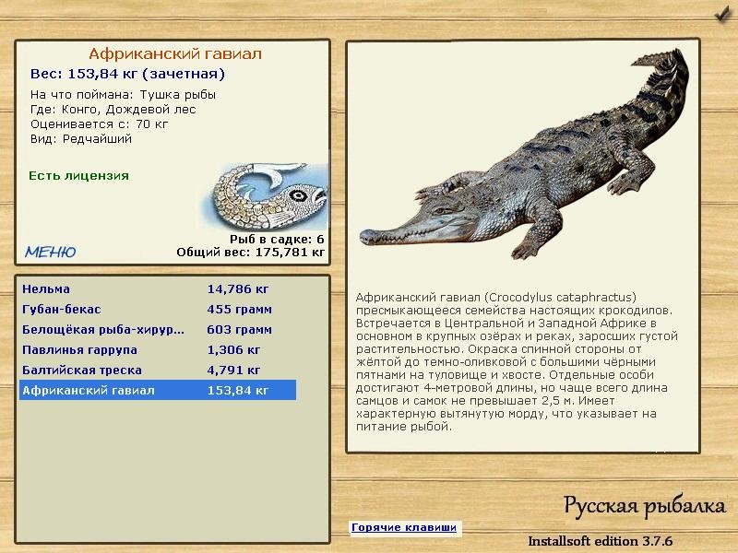Click the Русская рыбалка logo text
This screenshot has height=553, width=738.
(x=644, y=506)
